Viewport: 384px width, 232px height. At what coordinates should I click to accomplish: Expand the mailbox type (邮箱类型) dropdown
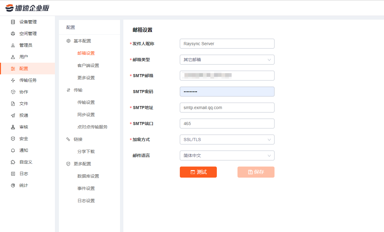tap(227, 60)
